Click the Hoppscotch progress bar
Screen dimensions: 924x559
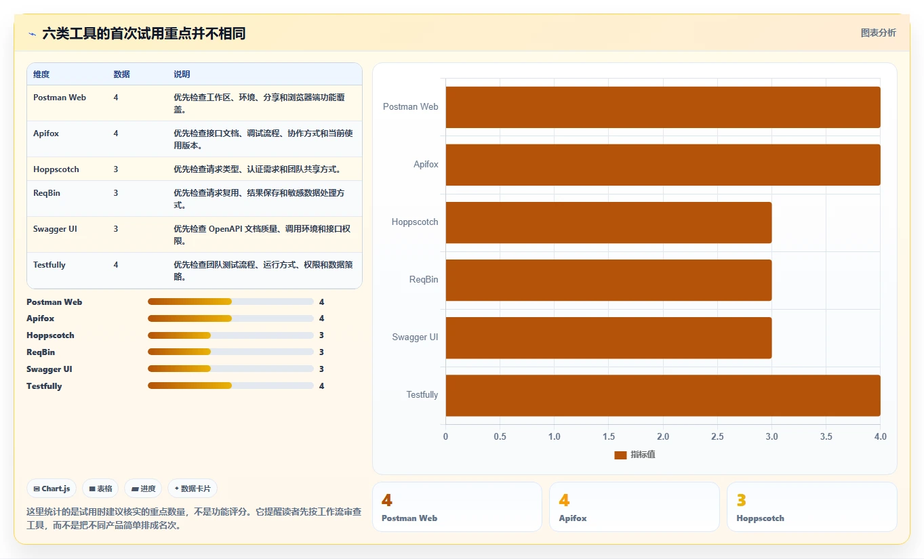(230, 335)
